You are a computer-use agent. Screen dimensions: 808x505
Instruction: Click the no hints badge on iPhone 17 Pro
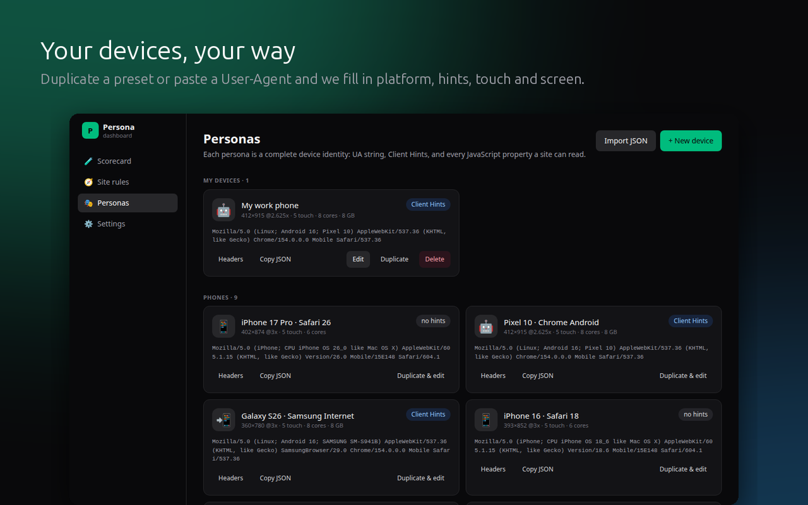pos(433,321)
